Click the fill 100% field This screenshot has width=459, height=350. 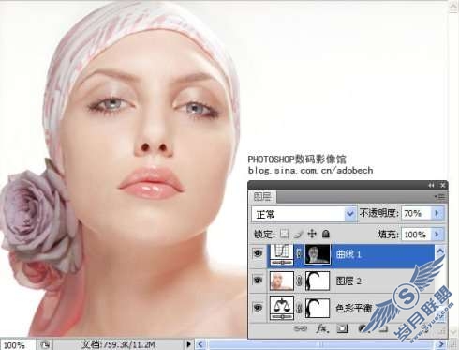click(417, 234)
